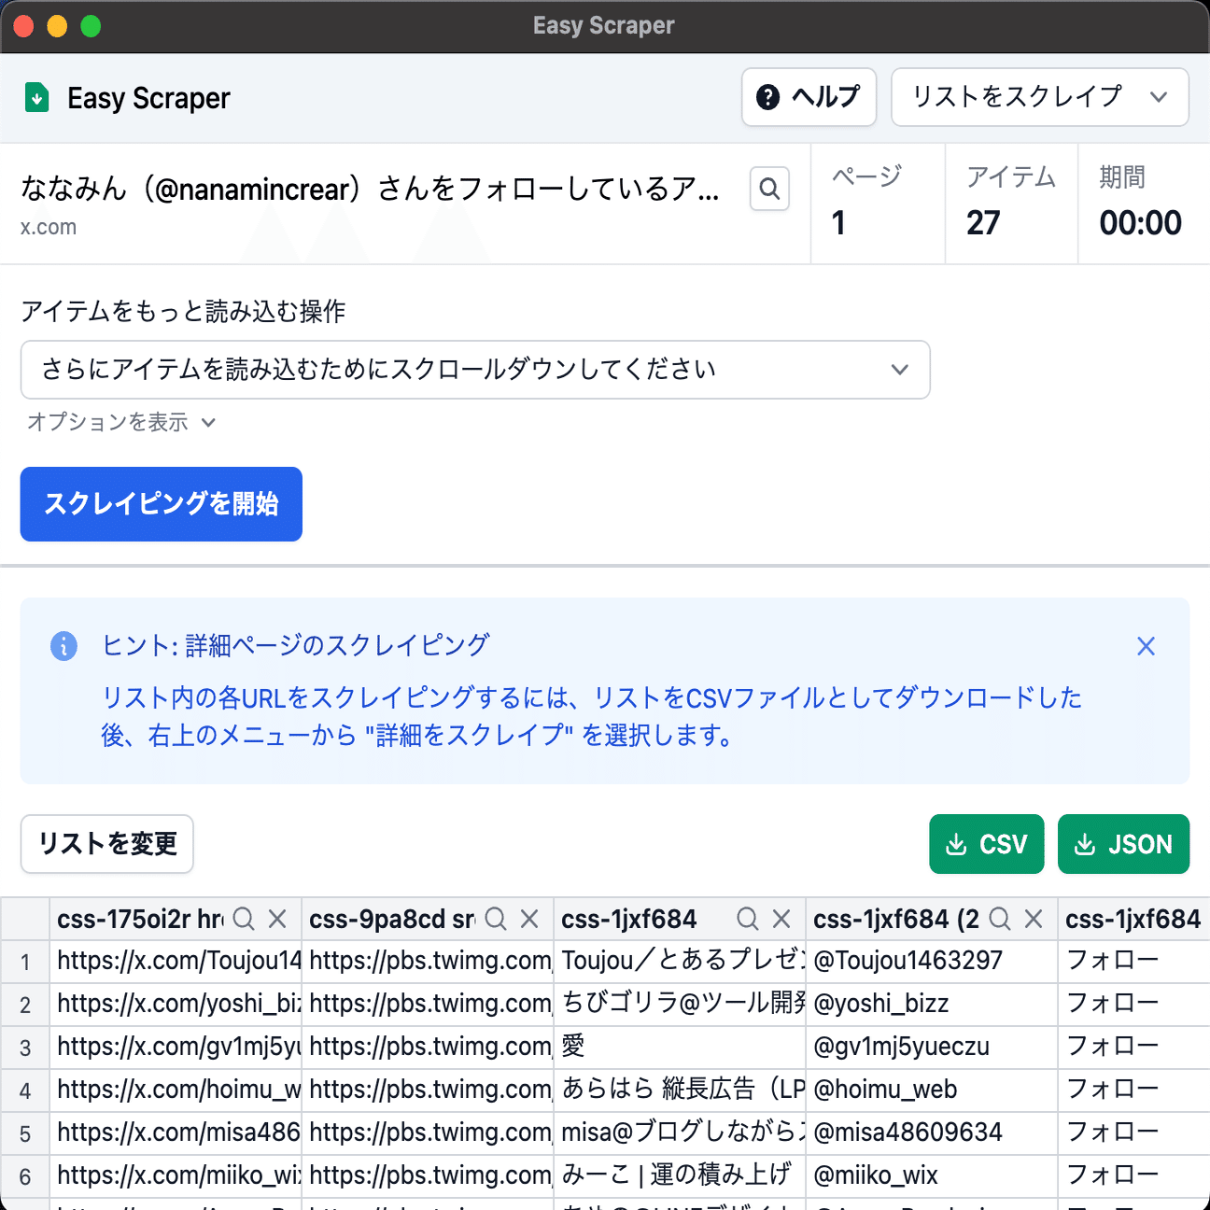Image resolution: width=1210 pixels, height=1210 pixels.
Task: Remove the css-175oi2r column with its X
Action: [x=277, y=919]
